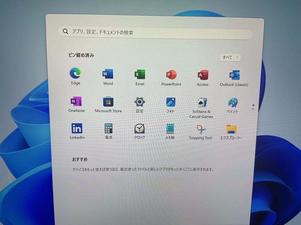Open 設定 gear icon

click(x=140, y=102)
